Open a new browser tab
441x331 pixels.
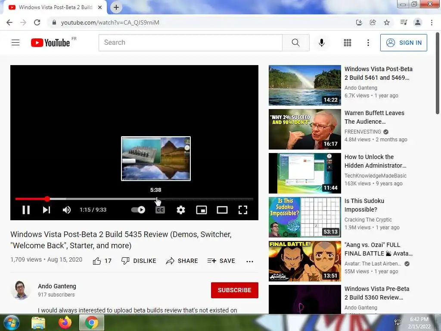pos(116,7)
